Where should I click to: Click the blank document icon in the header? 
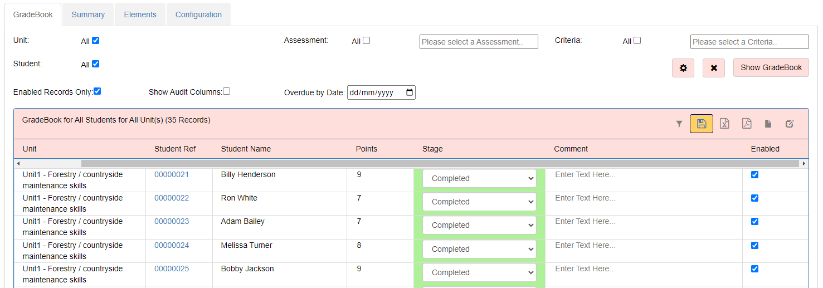[x=768, y=124]
